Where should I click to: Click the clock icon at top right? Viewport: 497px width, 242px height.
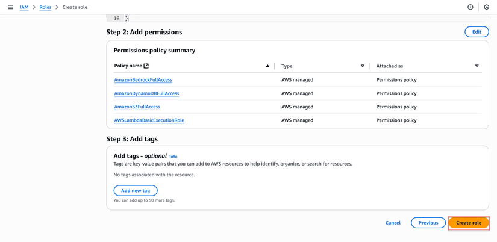[x=487, y=7]
